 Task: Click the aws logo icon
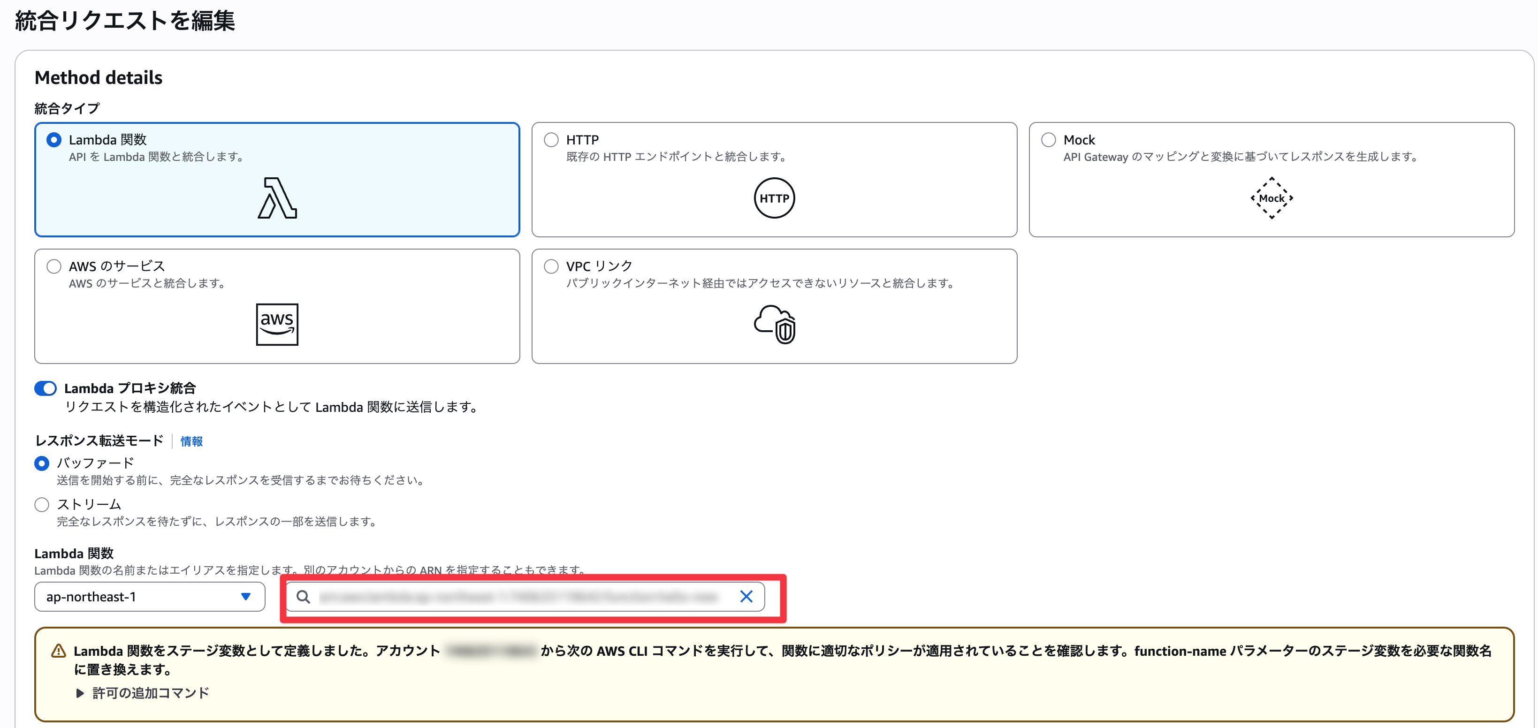[x=277, y=325]
